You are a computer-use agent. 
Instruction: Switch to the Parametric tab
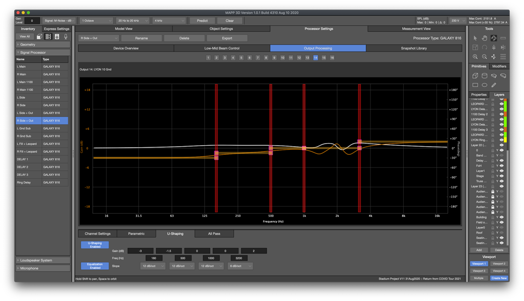pos(136,234)
